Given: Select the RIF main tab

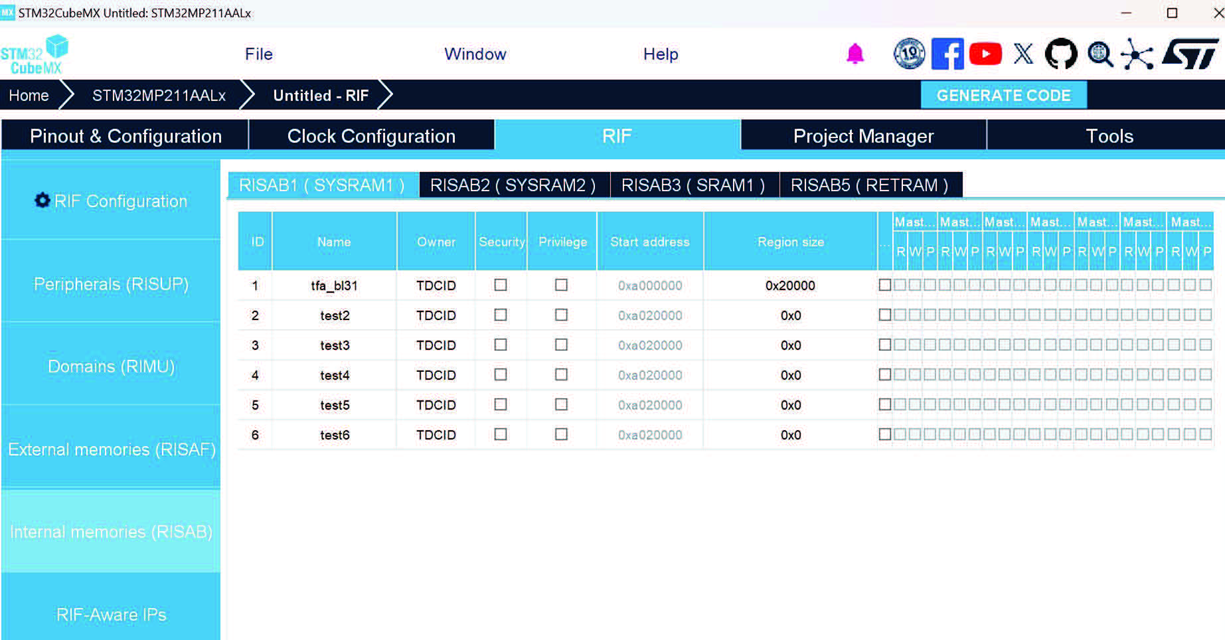Looking at the screenshot, I should pos(617,136).
